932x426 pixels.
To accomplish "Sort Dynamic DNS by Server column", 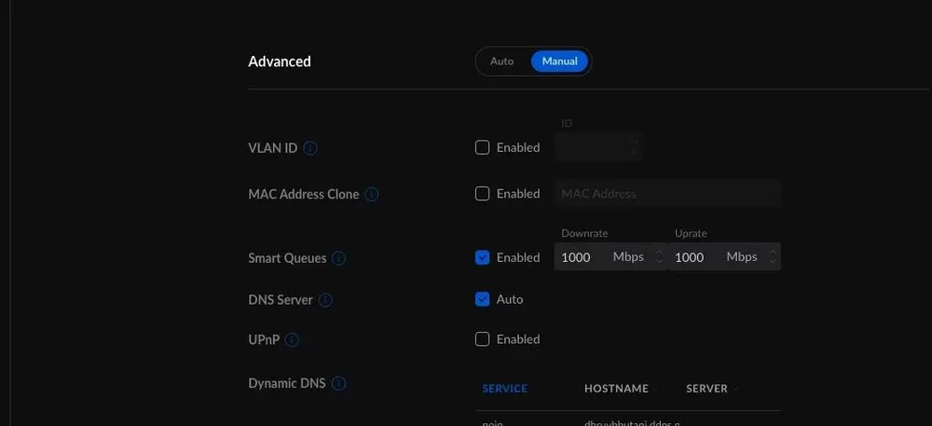I will [x=706, y=389].
